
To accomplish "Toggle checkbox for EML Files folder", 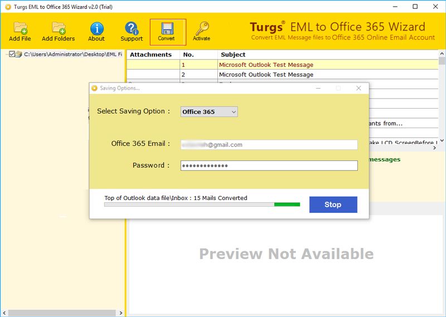I will pyautogui.click(x=12, y=54).
